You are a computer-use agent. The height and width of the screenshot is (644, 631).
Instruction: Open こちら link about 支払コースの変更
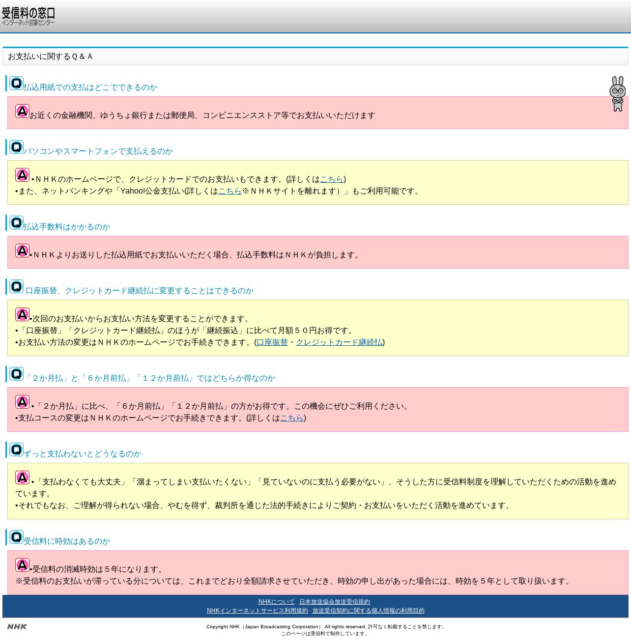(x=292, y=418)
